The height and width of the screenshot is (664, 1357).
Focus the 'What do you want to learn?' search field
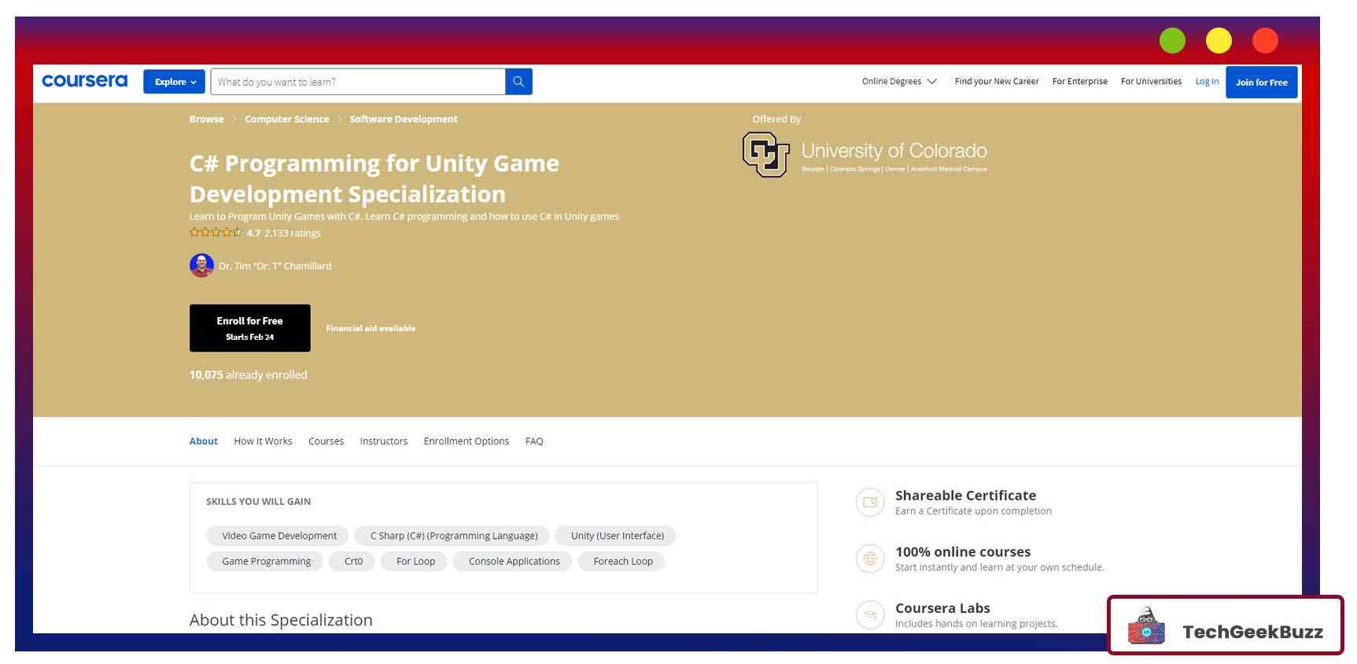[x=358, y=82]
